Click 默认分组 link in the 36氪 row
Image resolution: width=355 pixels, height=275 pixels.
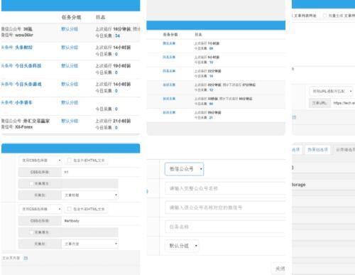coord(70,29)
